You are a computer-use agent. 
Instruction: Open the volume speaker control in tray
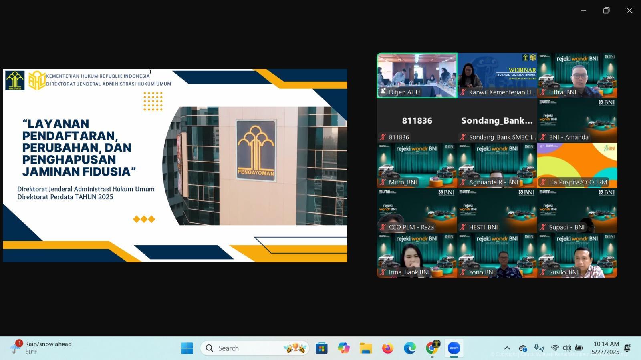(567, 348)
